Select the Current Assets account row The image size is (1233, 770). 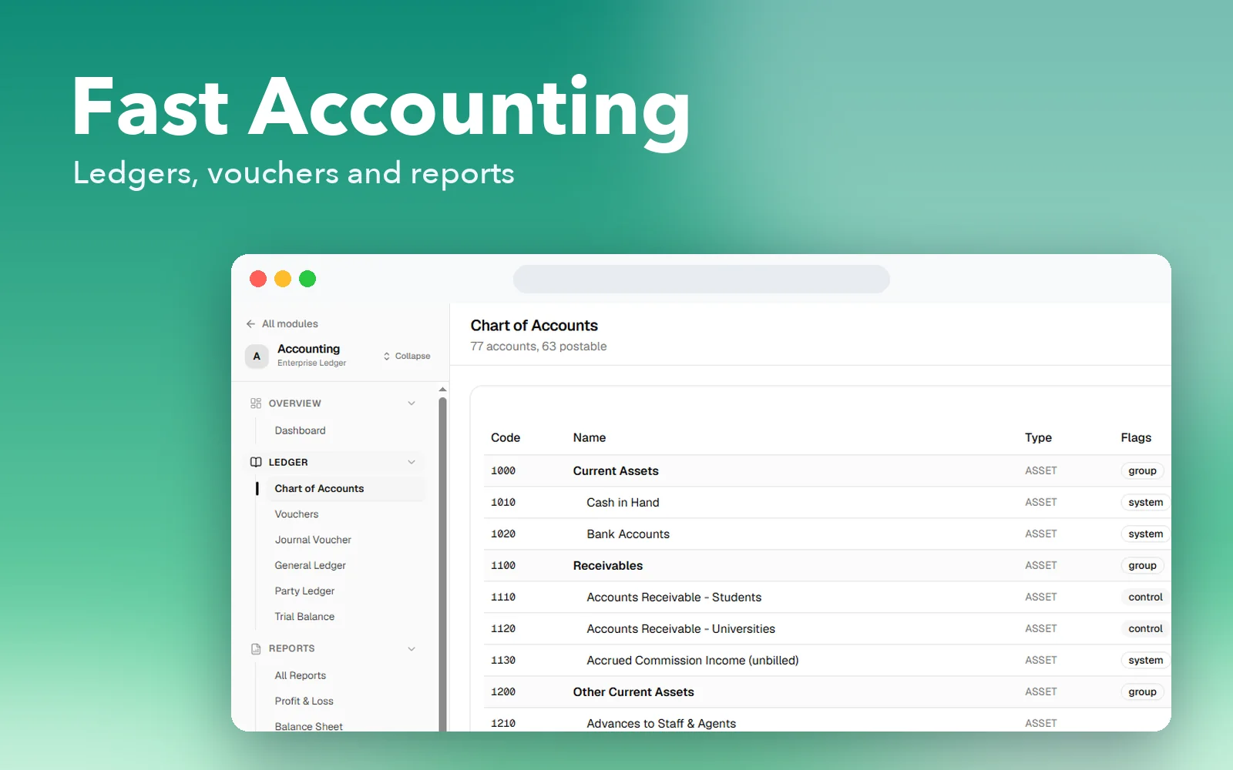coord(827,471)
